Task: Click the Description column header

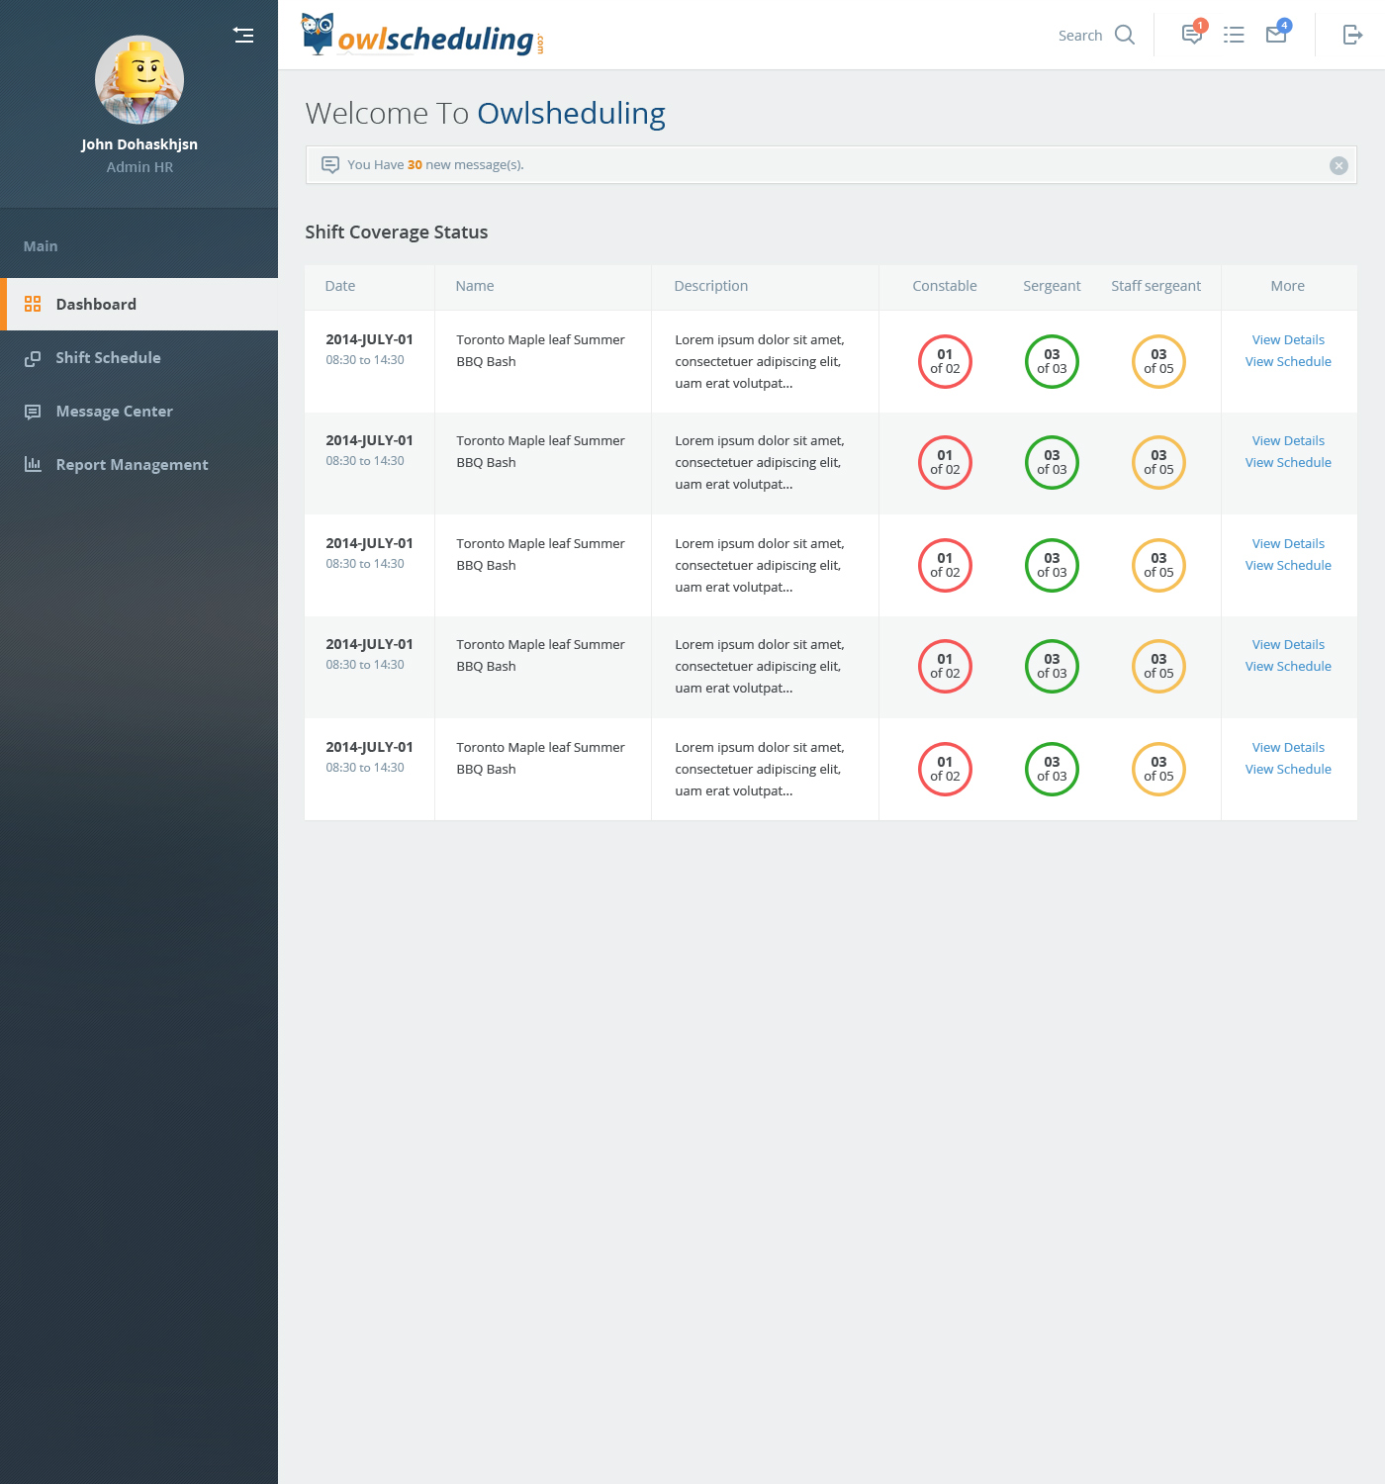Action: (x=711, y=286)
